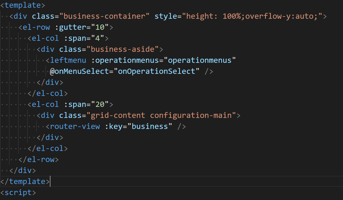Viewport: 343px width, 200px height.
Task: Click the outermost closing div tag
Action: (x=23, y=171)
